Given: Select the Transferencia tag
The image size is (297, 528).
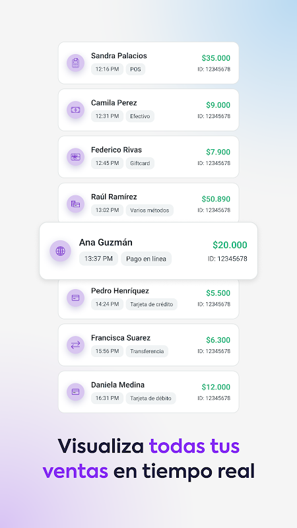Looking at the screenshot, I should coord(147,351).
